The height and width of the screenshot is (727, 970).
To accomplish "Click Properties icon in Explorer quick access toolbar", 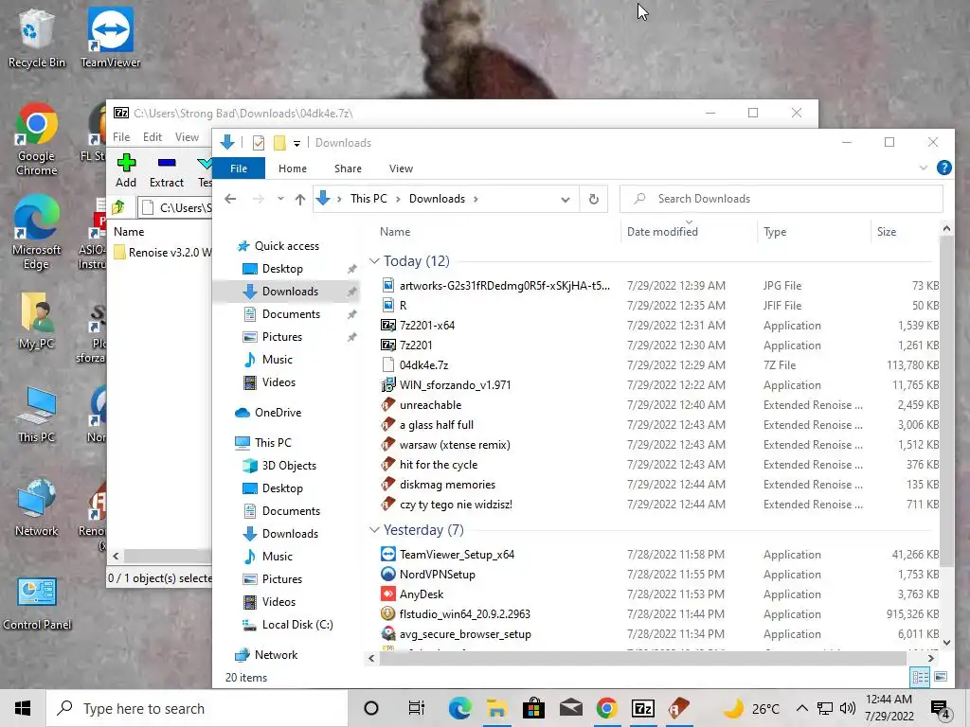I will [259, 143].
